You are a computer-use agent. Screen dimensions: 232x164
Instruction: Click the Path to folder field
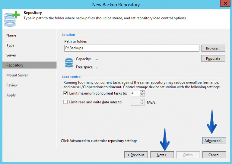132,48
